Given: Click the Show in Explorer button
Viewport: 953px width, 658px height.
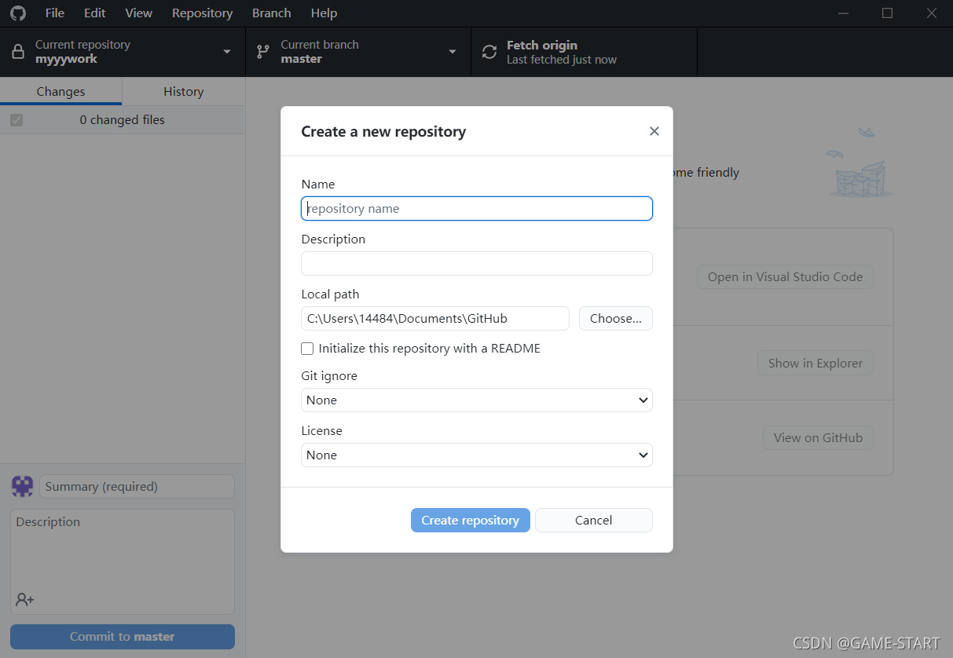Looking at the screenshot, I should 816,363.
